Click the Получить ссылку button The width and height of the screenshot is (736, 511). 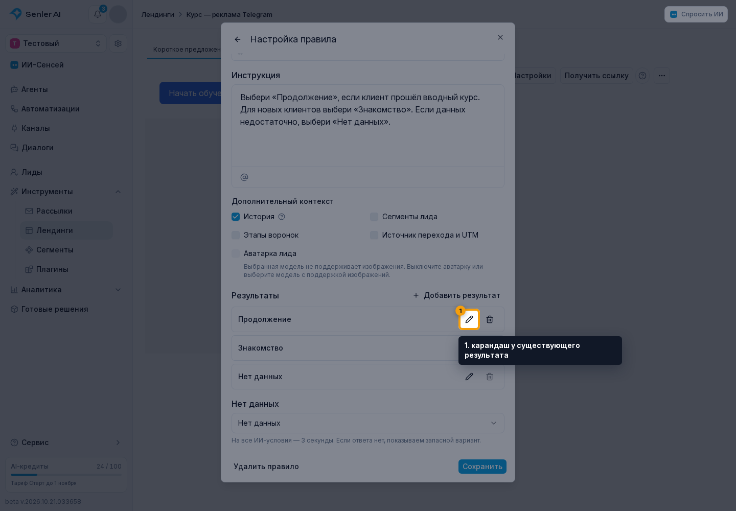[596, 76]
